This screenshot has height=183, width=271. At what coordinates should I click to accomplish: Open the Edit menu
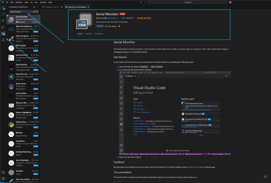(12, 2)
